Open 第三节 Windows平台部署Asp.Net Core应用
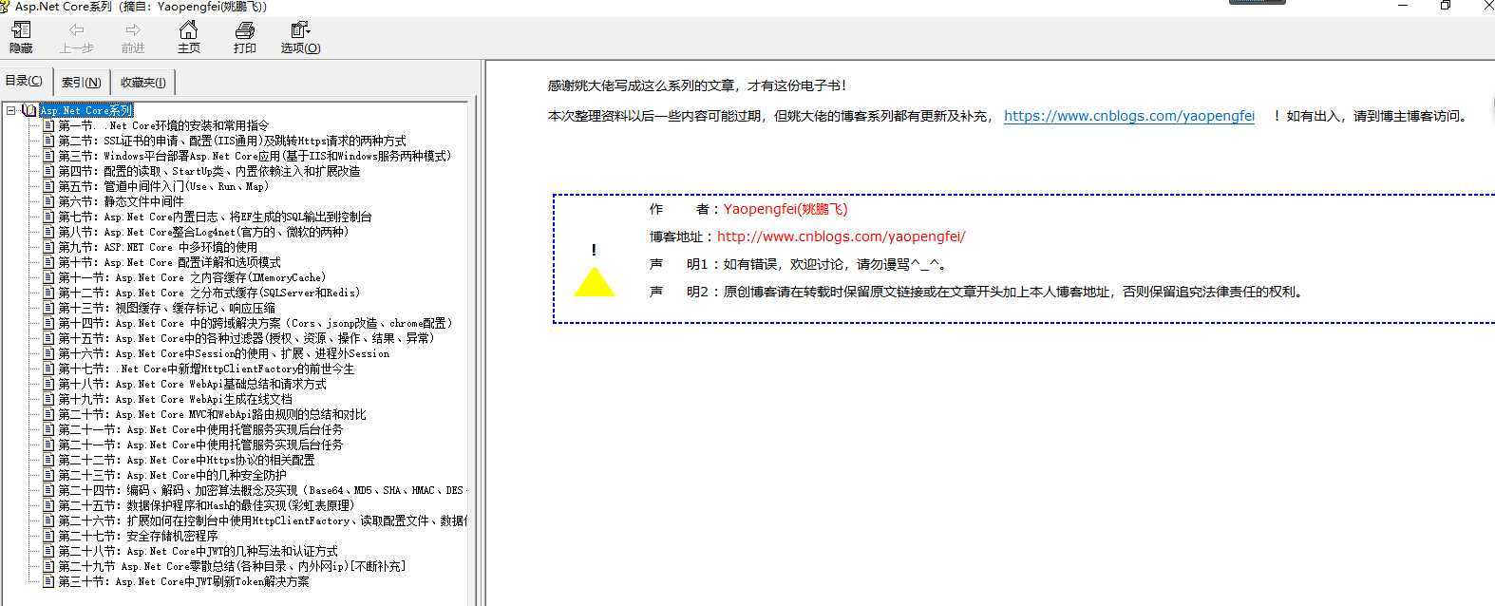Viewport: 1495px width, 606px height. pyautogui.click(x=255, y=156)
